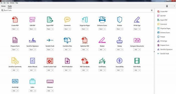Open the dropdown arrow under Comment
This screenshot has height=94, width=176.
70,29
